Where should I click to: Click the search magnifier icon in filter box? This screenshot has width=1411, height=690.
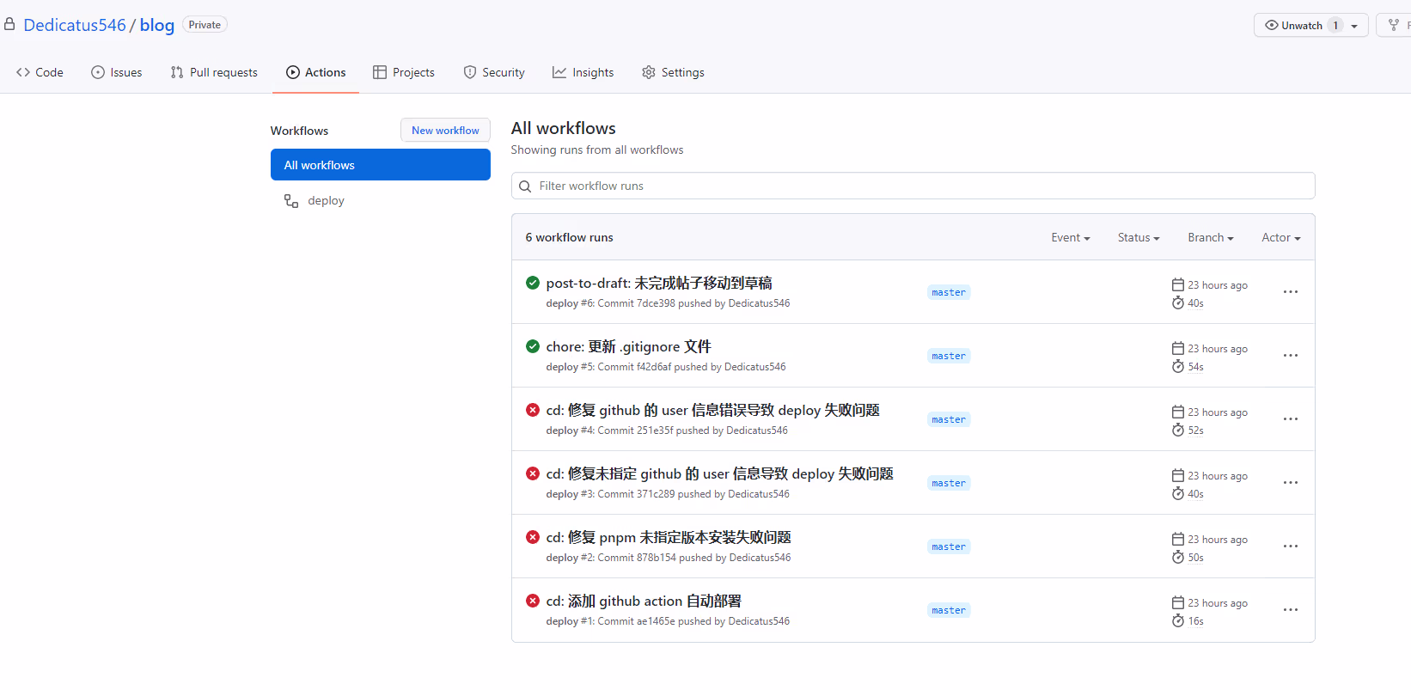(x=525, y=186)
